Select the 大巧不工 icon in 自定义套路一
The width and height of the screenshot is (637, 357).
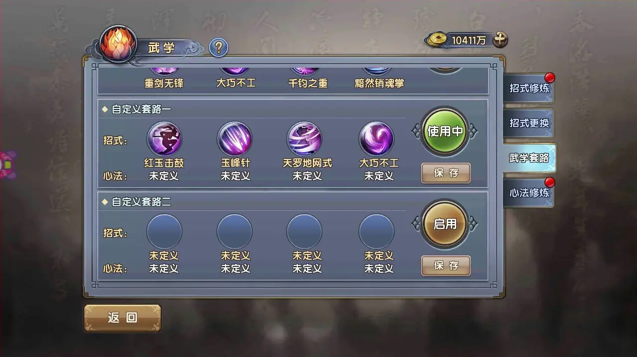click(x=377, y=139)
